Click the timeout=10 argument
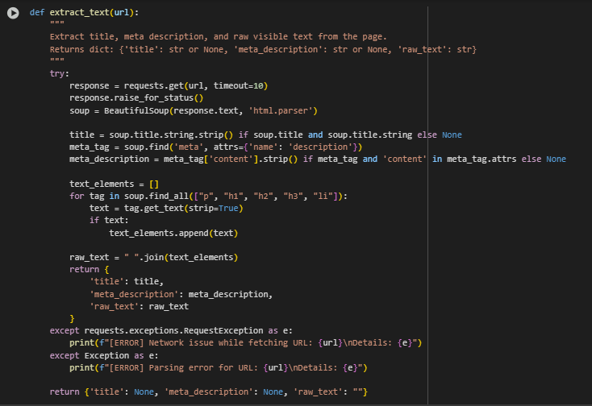 pyautogui.click(x=238, y=85)
